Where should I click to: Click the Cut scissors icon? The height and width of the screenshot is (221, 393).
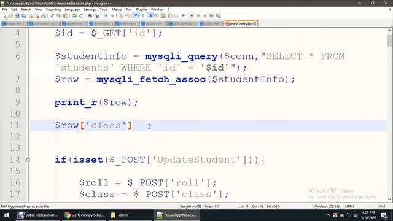coord(52,16)
